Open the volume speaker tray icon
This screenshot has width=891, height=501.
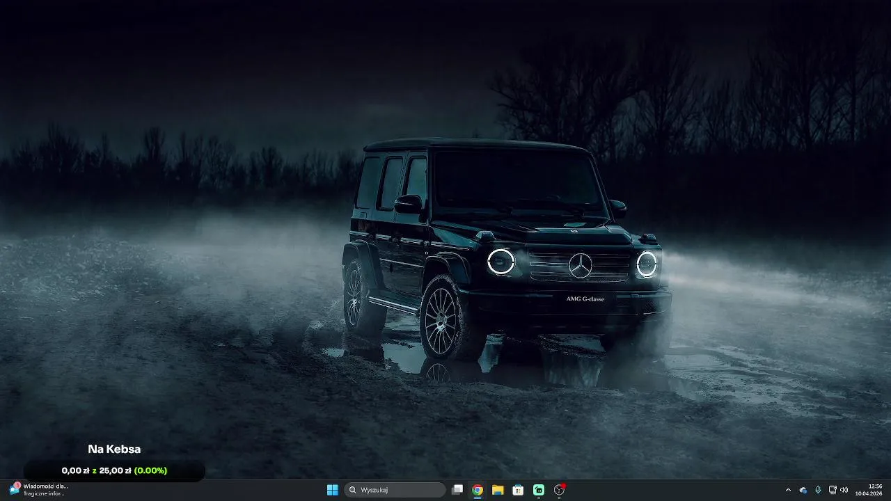(x=844, y=490)
